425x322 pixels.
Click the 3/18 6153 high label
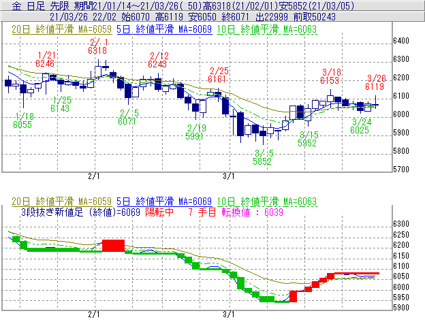coord(330,76)
